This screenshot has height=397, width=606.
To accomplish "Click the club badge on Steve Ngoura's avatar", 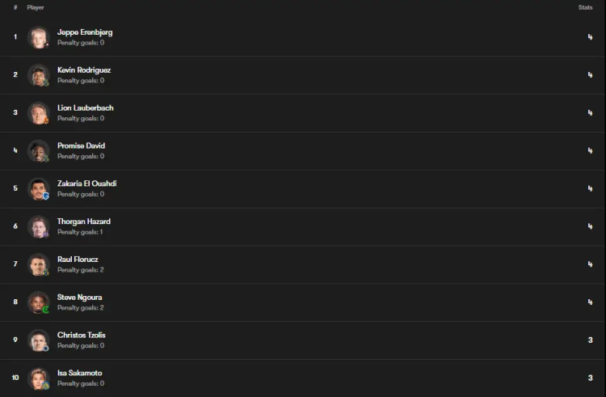I will 46,310.
